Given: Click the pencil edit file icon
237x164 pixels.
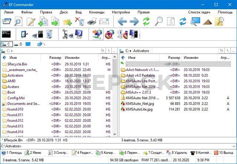Looking at the screenshot, I should [x=31, y=22].
